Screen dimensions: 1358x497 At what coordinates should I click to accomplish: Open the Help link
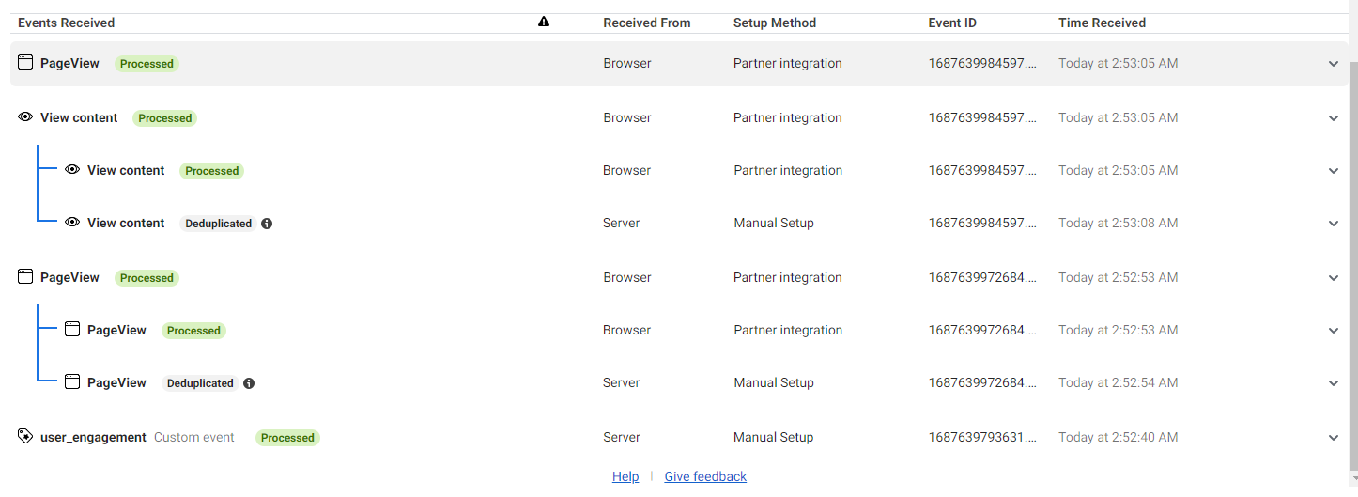625,476
